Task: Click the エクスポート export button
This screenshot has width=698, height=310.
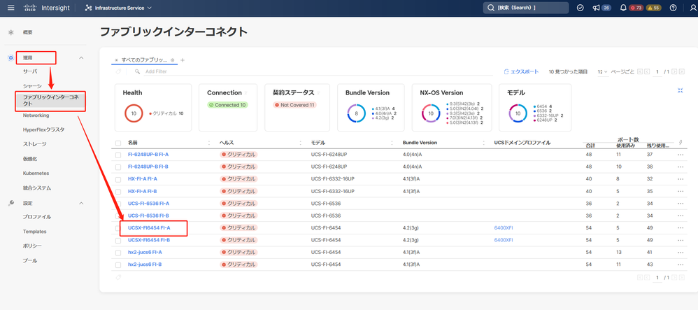Action: (x=521, y=71)
